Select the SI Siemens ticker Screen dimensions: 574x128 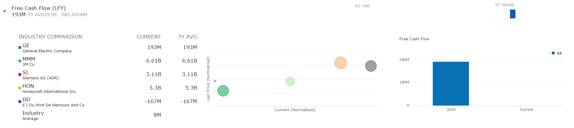pyautogui.click(x=25, y=73)
